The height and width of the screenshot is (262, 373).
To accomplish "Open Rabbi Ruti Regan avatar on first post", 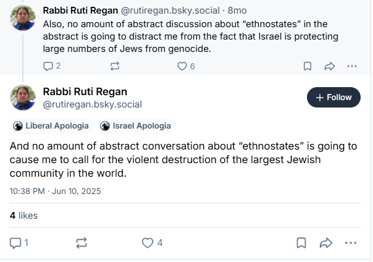I will tap(23, 18).
